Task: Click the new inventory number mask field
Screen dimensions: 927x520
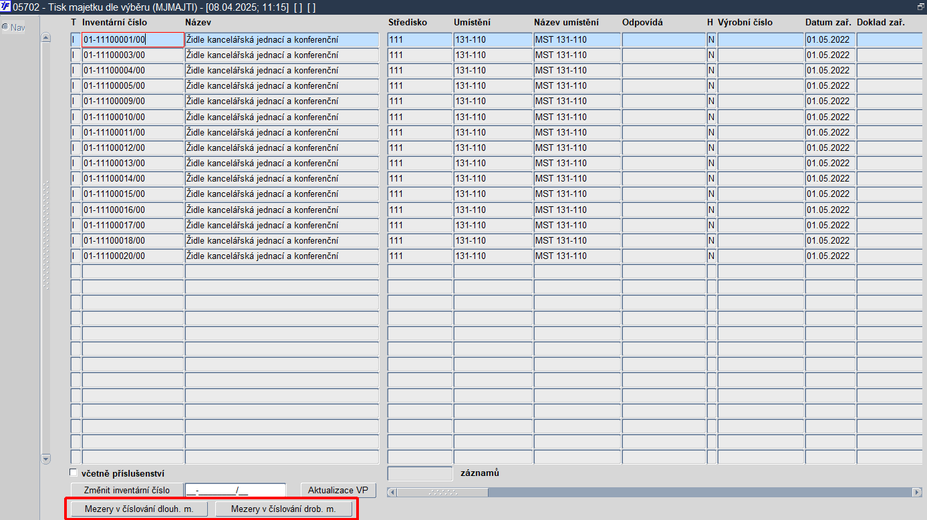Action: (x=235, y=490)
